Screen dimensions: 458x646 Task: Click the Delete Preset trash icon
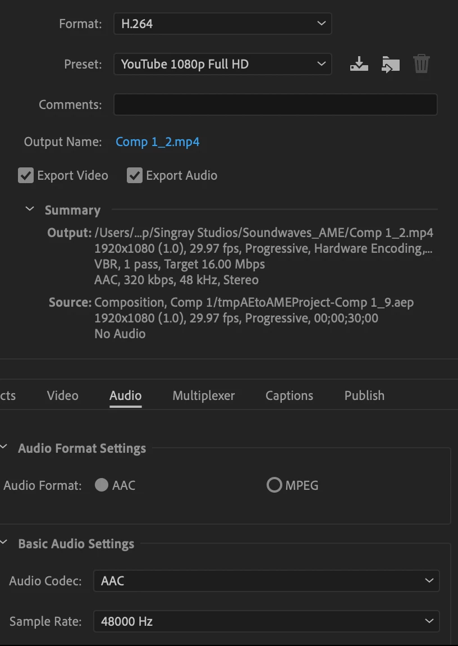pyautogui.click(x=422, y=64)
